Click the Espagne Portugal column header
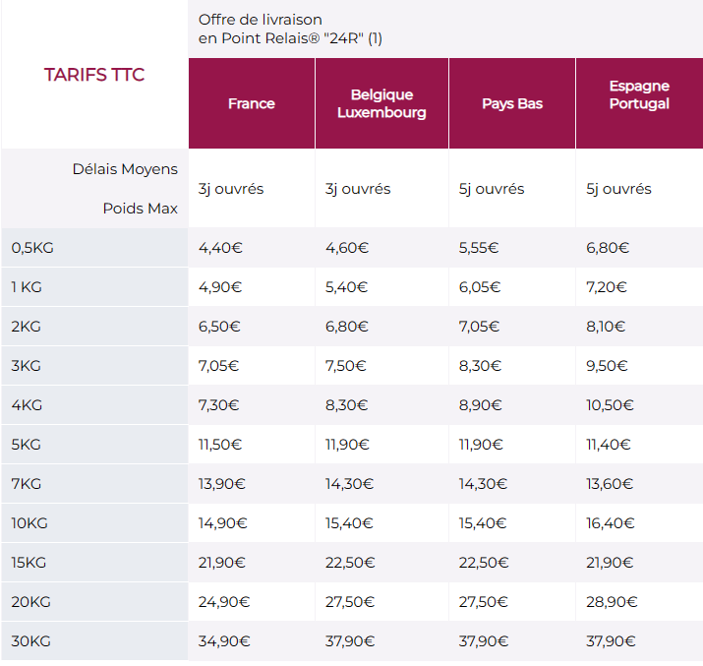The image size is (703, 666). click(639, 95)
